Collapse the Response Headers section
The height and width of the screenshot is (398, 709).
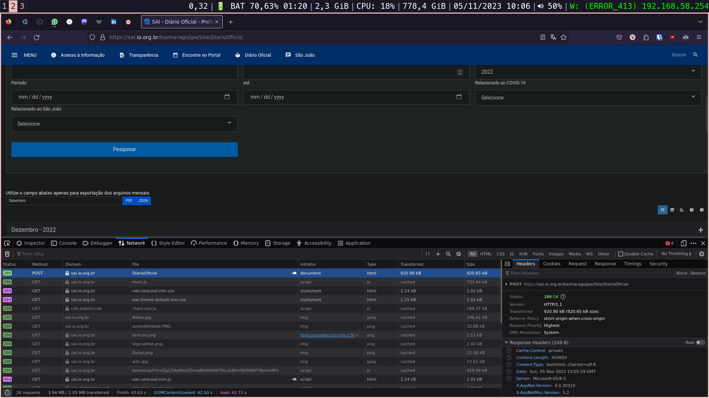pos(506,343)
